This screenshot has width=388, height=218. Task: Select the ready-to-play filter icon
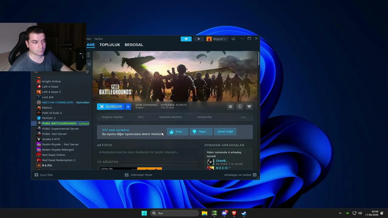pos(89,64)
